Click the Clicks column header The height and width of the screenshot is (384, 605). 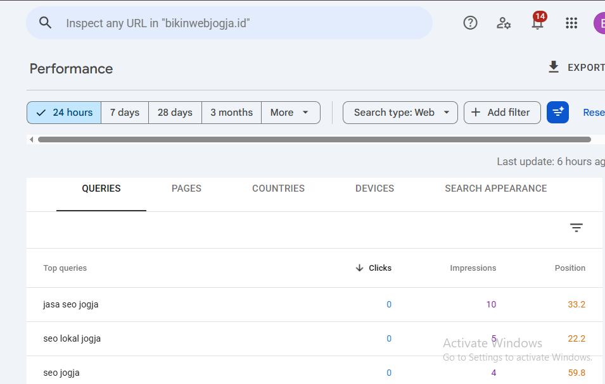(379, 268)
